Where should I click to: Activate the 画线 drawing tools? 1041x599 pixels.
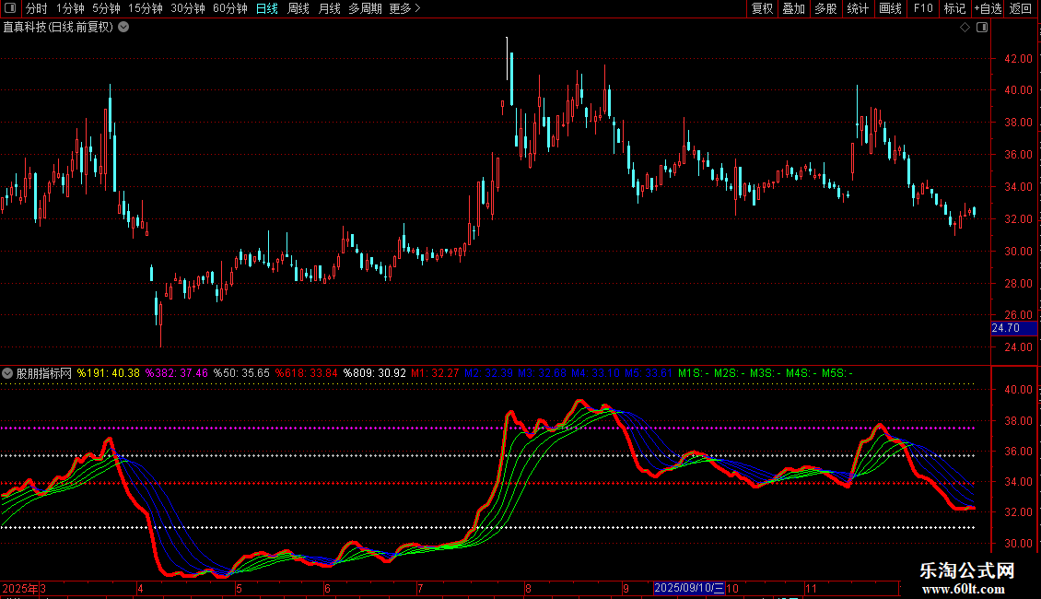[890, 8]
